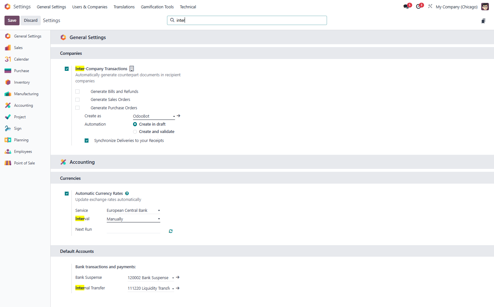Select the Employees sidebar icon

8,152
